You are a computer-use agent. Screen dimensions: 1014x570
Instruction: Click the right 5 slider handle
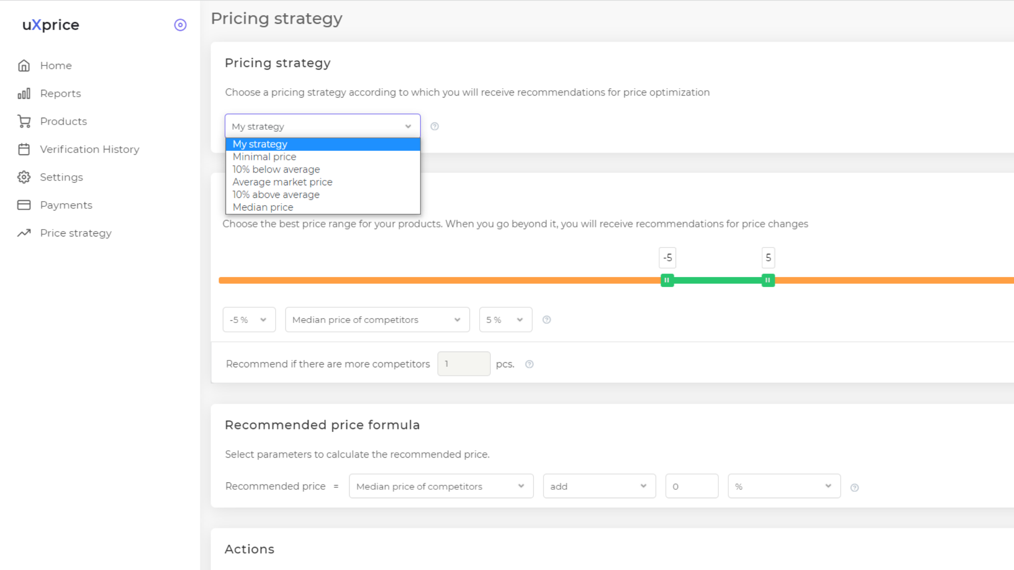tap(768, 280)
